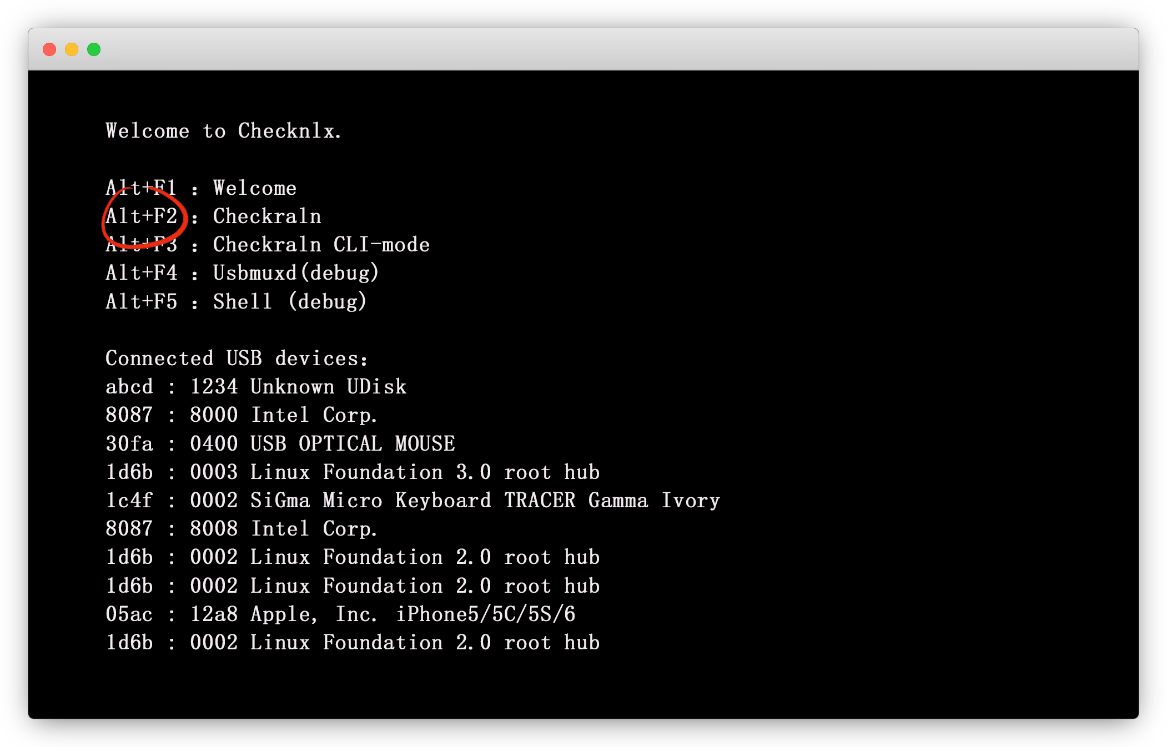
Task: Click the USB OPTICAL MOUSE device line
Action: [x=280, y=444]
